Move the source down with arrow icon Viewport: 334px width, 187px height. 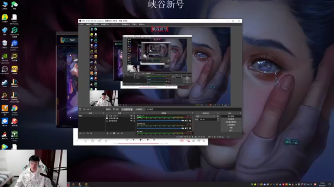(122, 133)
